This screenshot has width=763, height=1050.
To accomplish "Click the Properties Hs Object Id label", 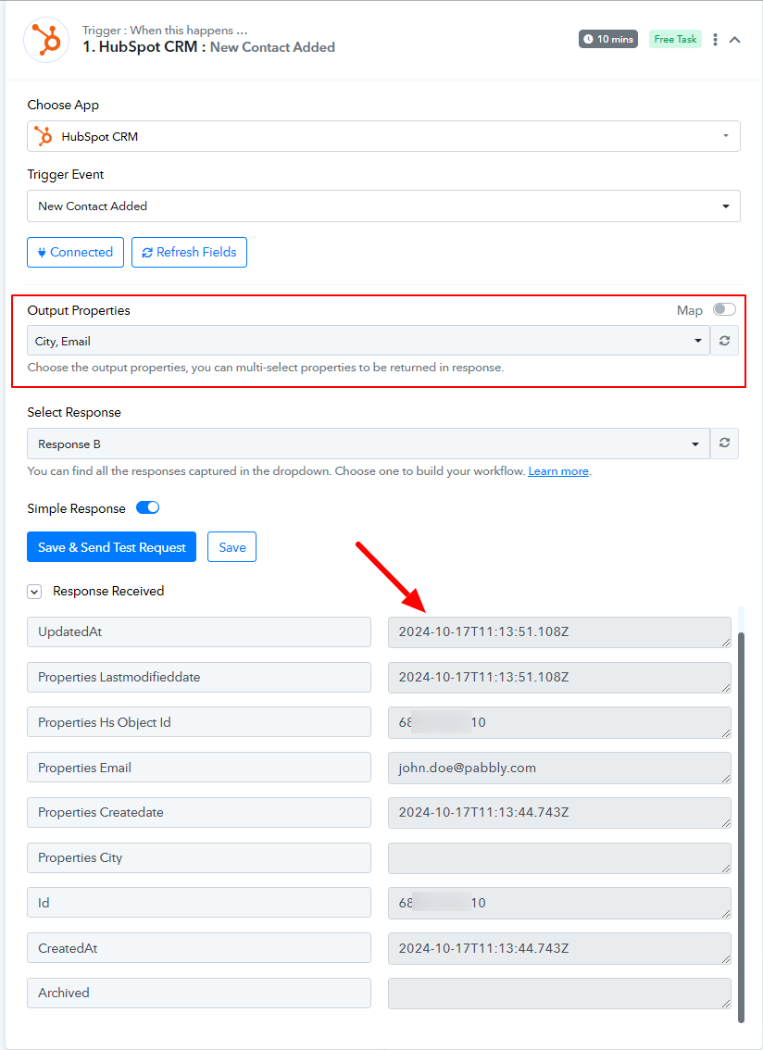I will click(x=199, y=722).
